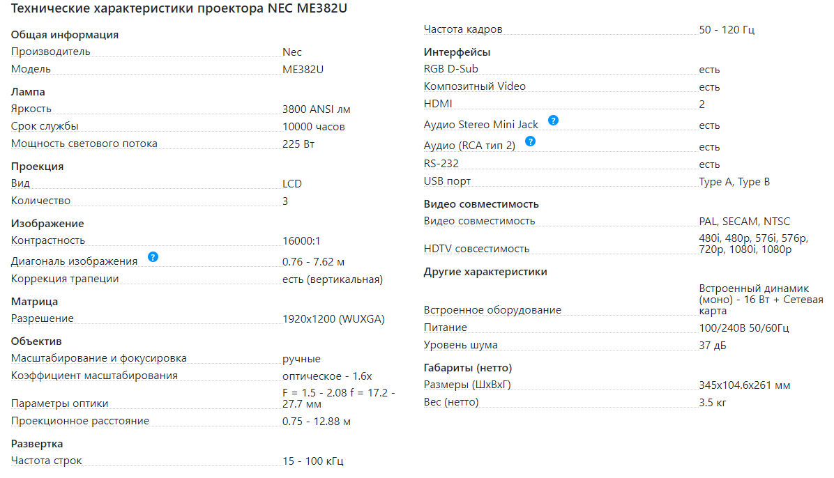Click the USB порт value Type A, Type B

(x=734, y=182)
